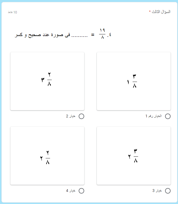The height and width of the screenshot is (204, 178).
Task: Pick the خيار 4 radio button
Action: click(x=81, y=191)
